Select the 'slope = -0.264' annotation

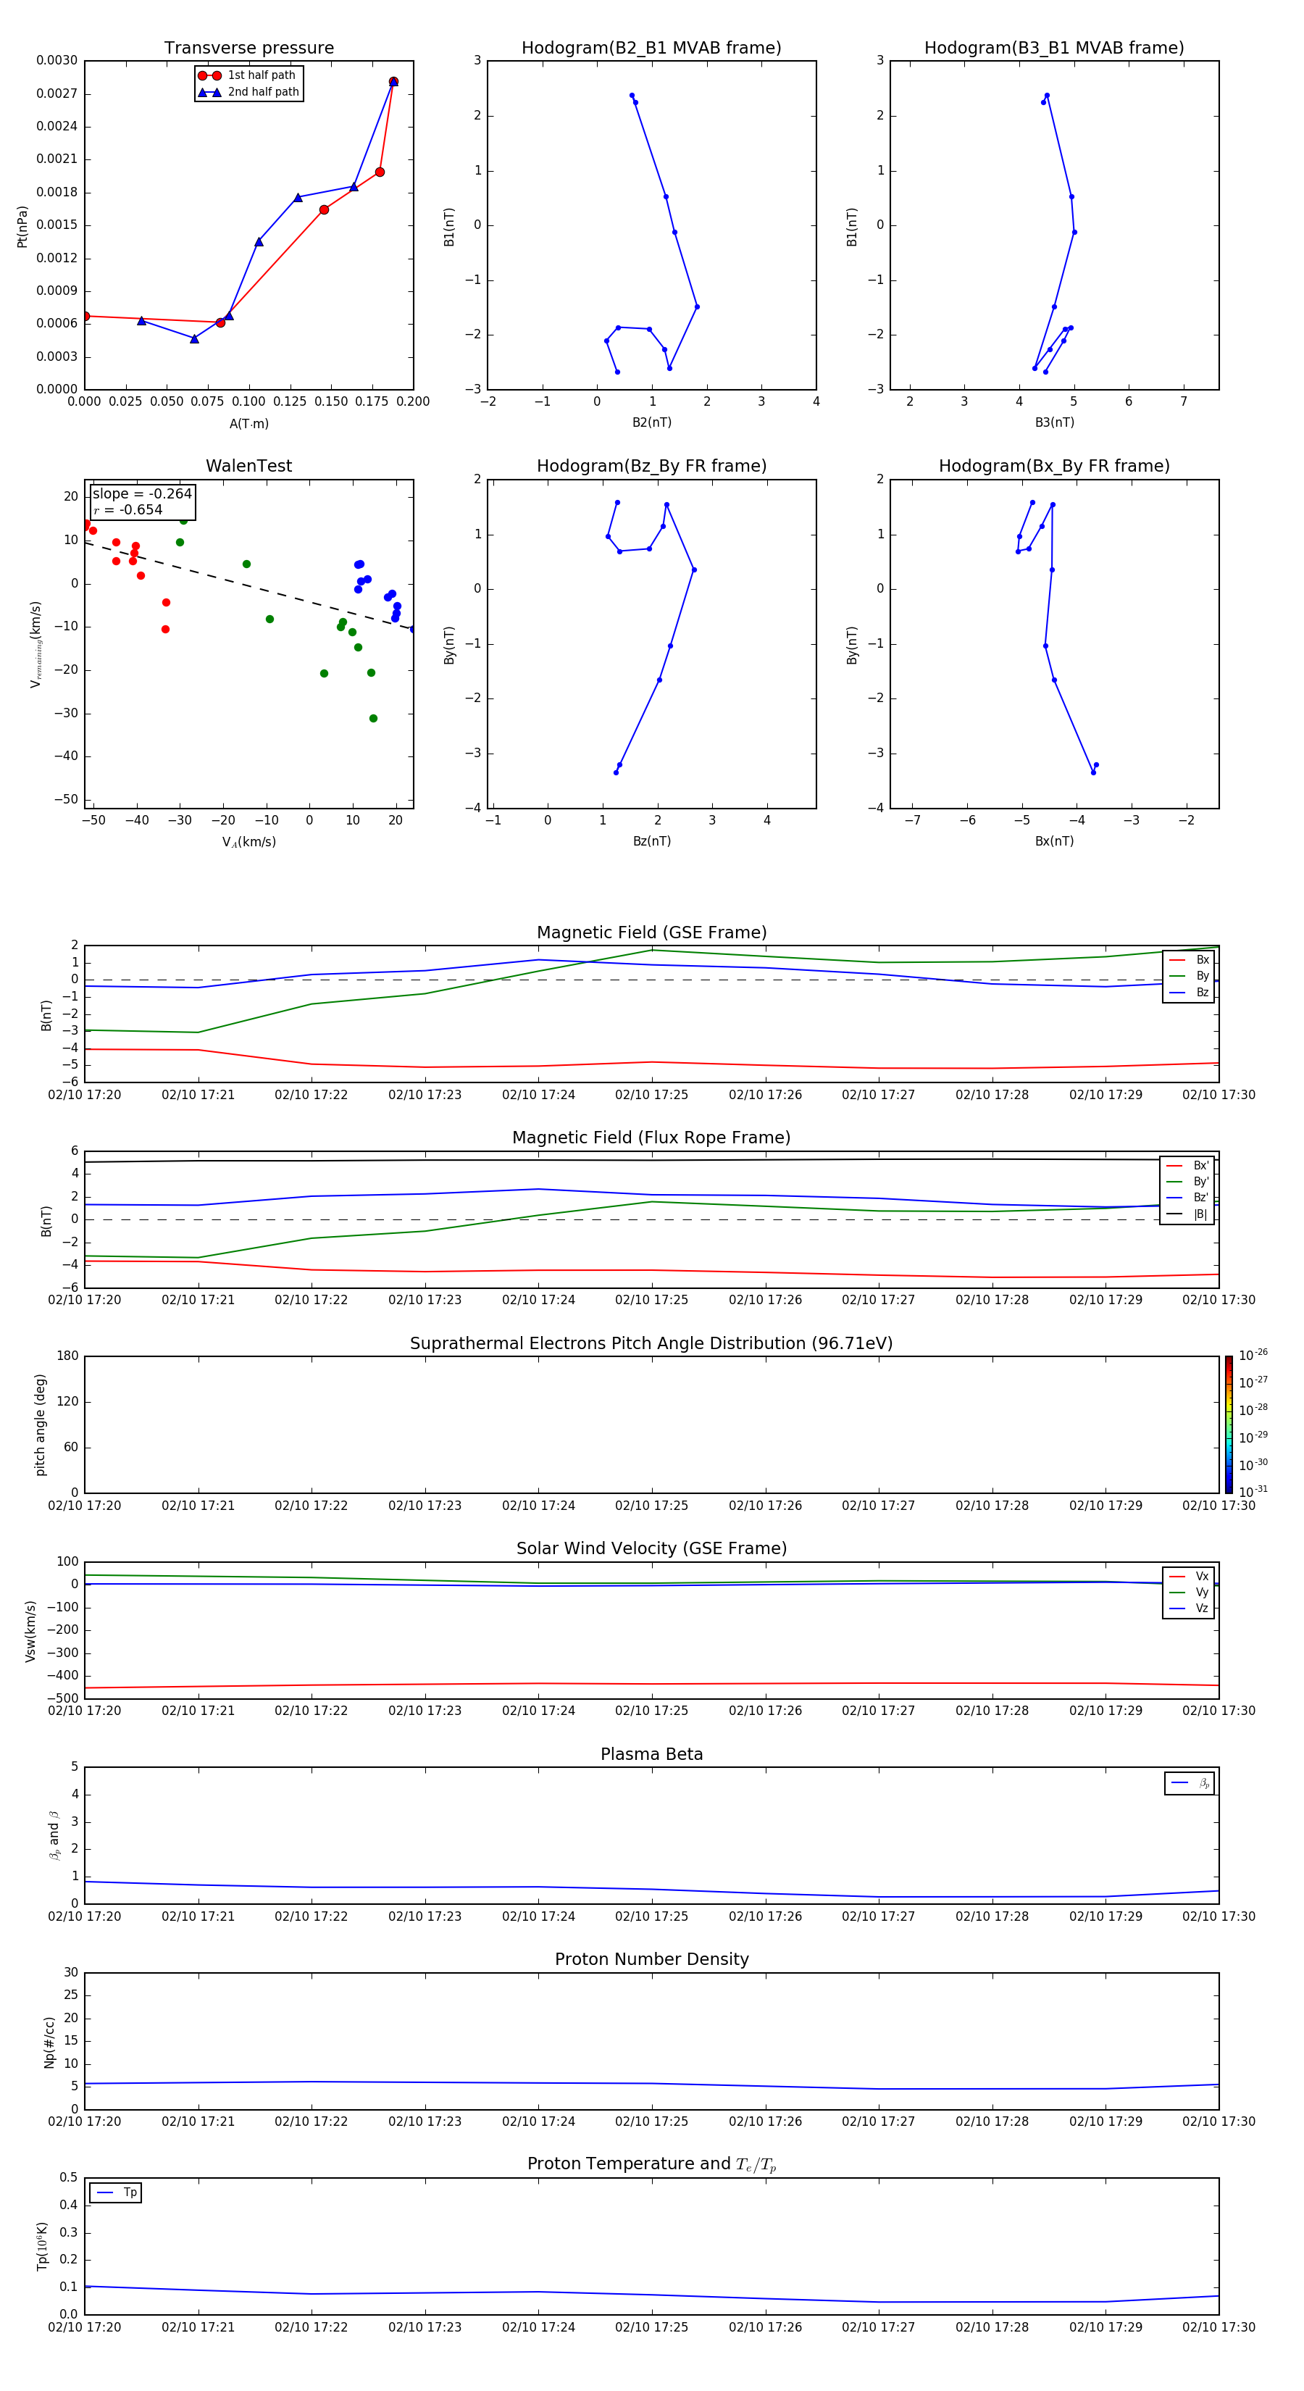[x=142, y=494]
